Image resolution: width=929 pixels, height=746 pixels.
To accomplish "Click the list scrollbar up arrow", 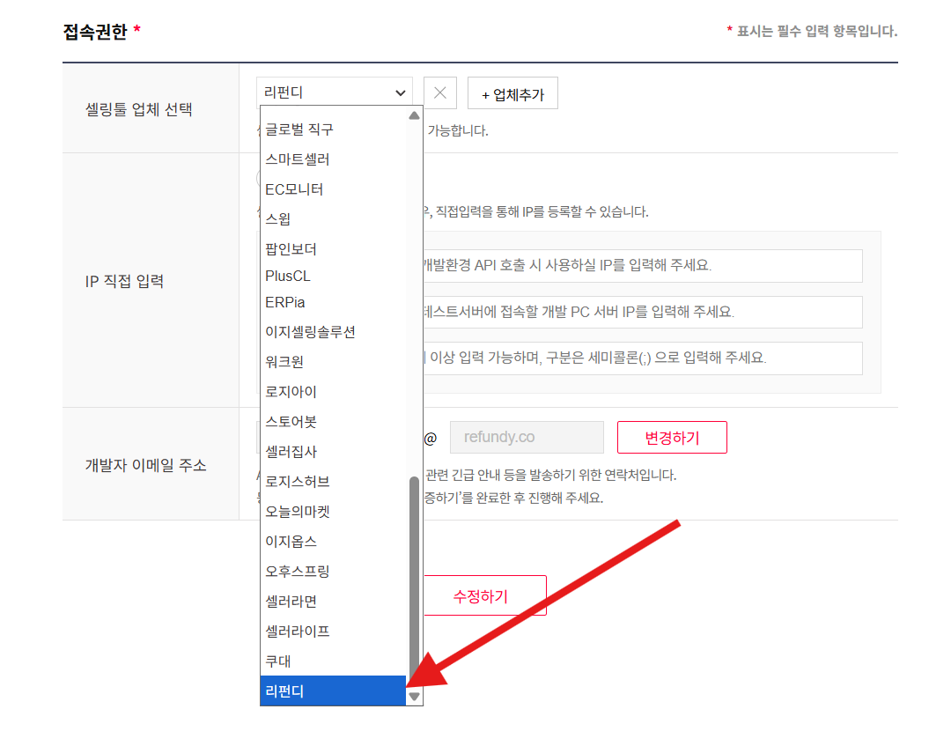I will point(414,115).
